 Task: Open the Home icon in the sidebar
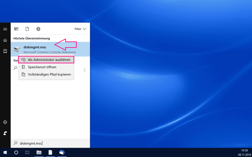5,40
